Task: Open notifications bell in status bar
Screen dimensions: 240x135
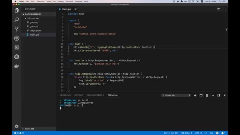Action: point(223,133)
